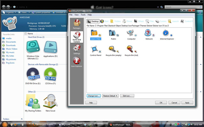Viewport: 204px width, 127px height.
Task: Click the refresh arrows next to Search box
Action: pyautogui.click(x=162, y=7)
